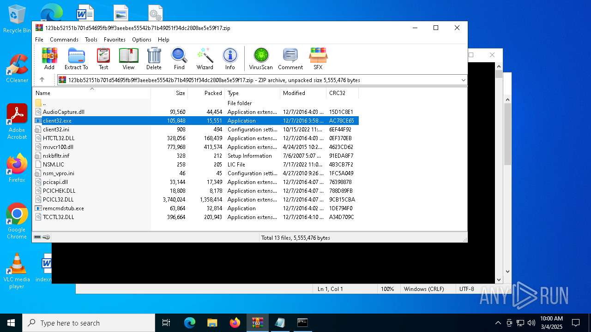The image size is (591, 332).
Task: Show archive Info
Action: tap(230, 59)
